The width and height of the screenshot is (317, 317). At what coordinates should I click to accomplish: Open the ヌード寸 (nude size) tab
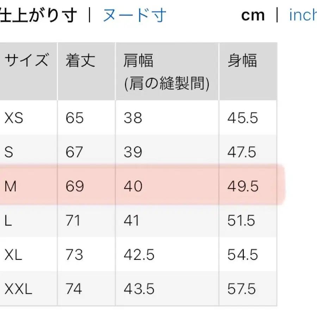(x=135, y=15)
